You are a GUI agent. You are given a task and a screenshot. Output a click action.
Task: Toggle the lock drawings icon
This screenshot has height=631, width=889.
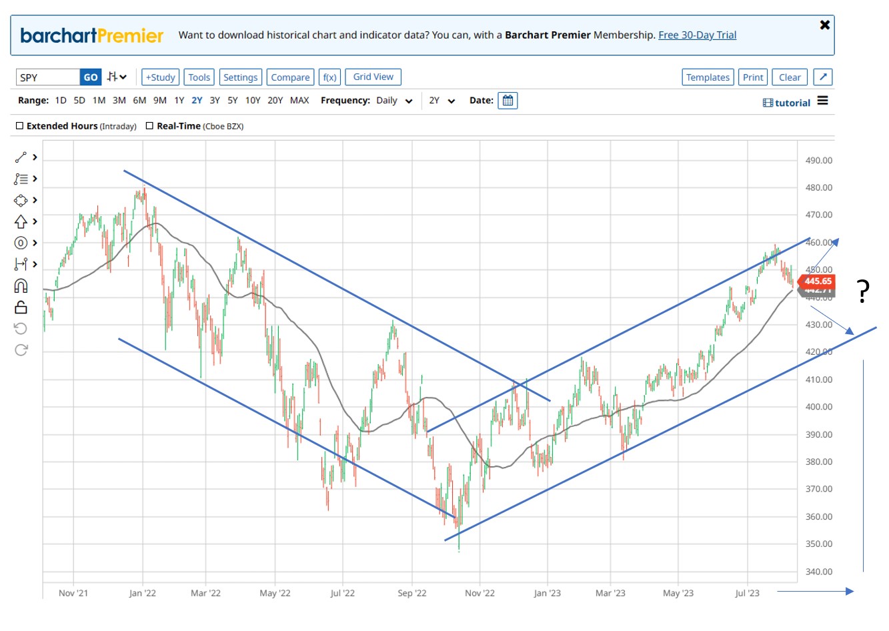coord(21,307)
